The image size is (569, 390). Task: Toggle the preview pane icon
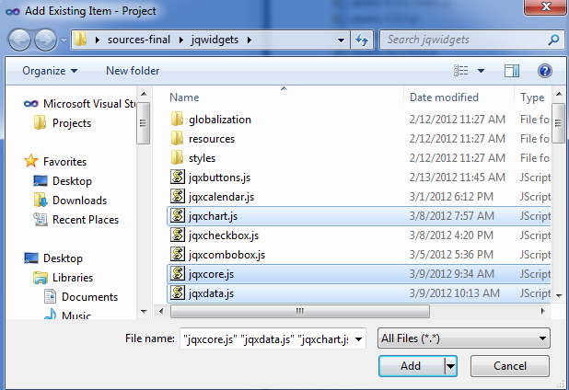(512, 71)
